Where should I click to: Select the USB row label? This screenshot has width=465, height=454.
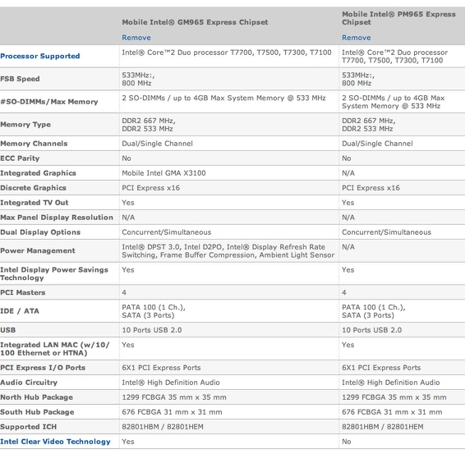[8, 330]
